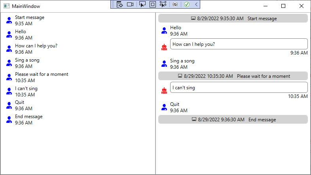The width and height of the screenshot is (311, 175).
Task: Click user avatar next to left-pane End message
Action: (x=9, y=120)
